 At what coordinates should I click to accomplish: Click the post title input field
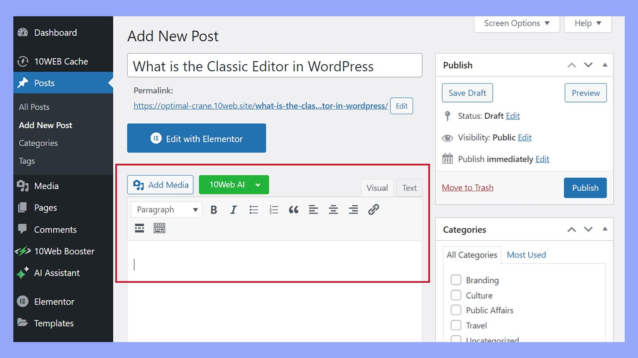click(x=274, y=66)
